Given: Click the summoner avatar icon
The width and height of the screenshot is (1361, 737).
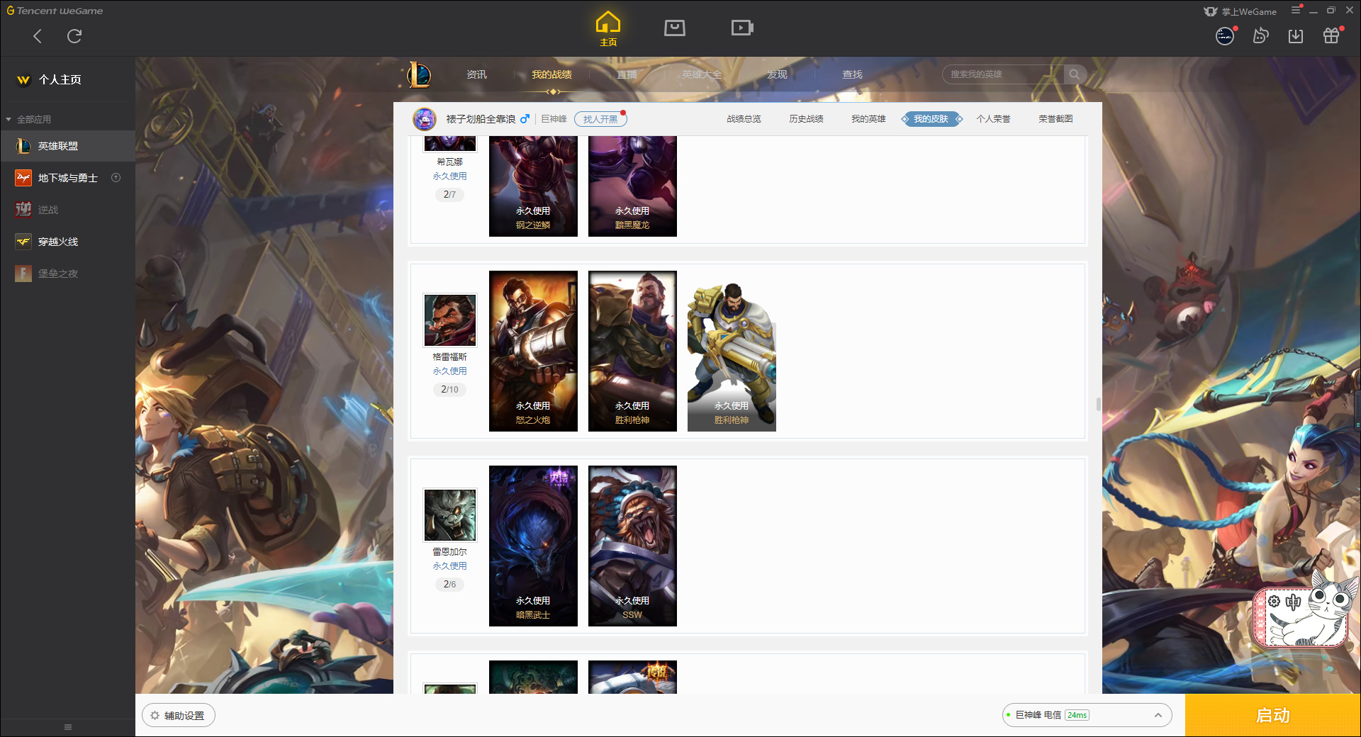Looking at the screenshot, I should (425, 119).
